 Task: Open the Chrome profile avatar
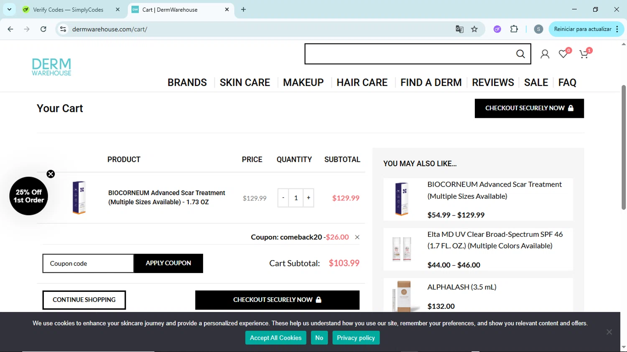539,29
